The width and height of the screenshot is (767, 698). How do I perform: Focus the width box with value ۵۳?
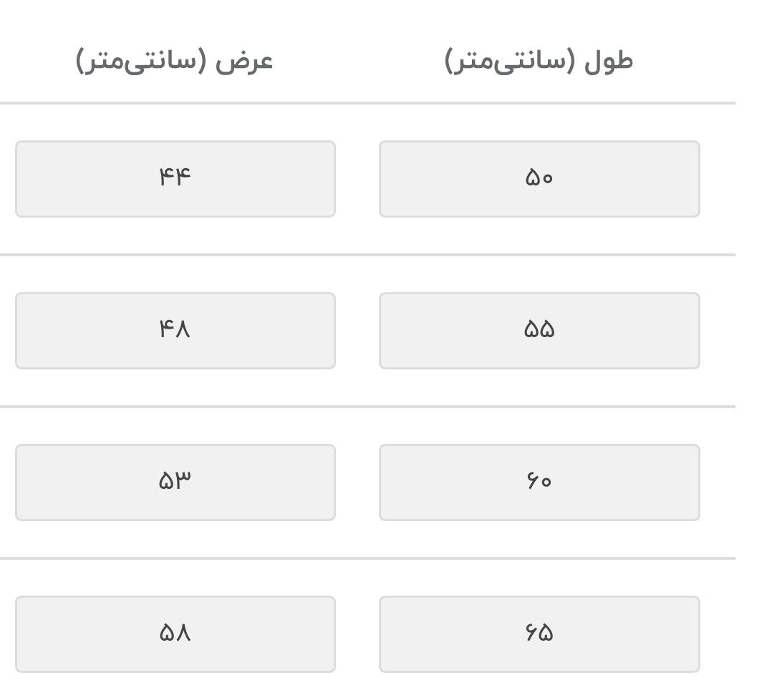click(x=175, y=483)
